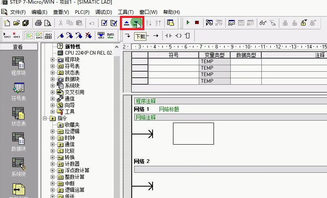The image size is (327, 198).
Task: Toggle POU comments display
Action: pos(29,35)
